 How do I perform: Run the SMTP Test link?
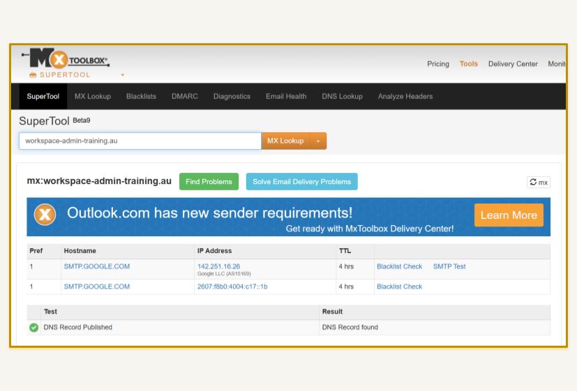point(449,266)
